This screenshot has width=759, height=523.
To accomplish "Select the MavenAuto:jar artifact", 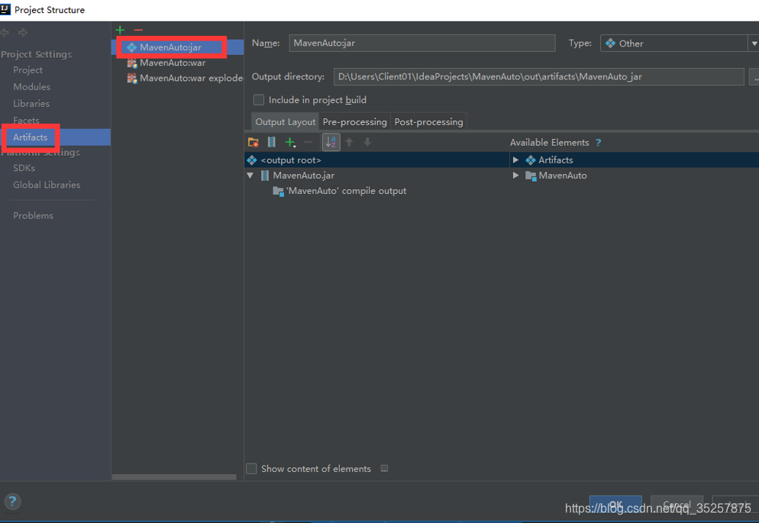I will pyautogui.click(x=178, y=47).
